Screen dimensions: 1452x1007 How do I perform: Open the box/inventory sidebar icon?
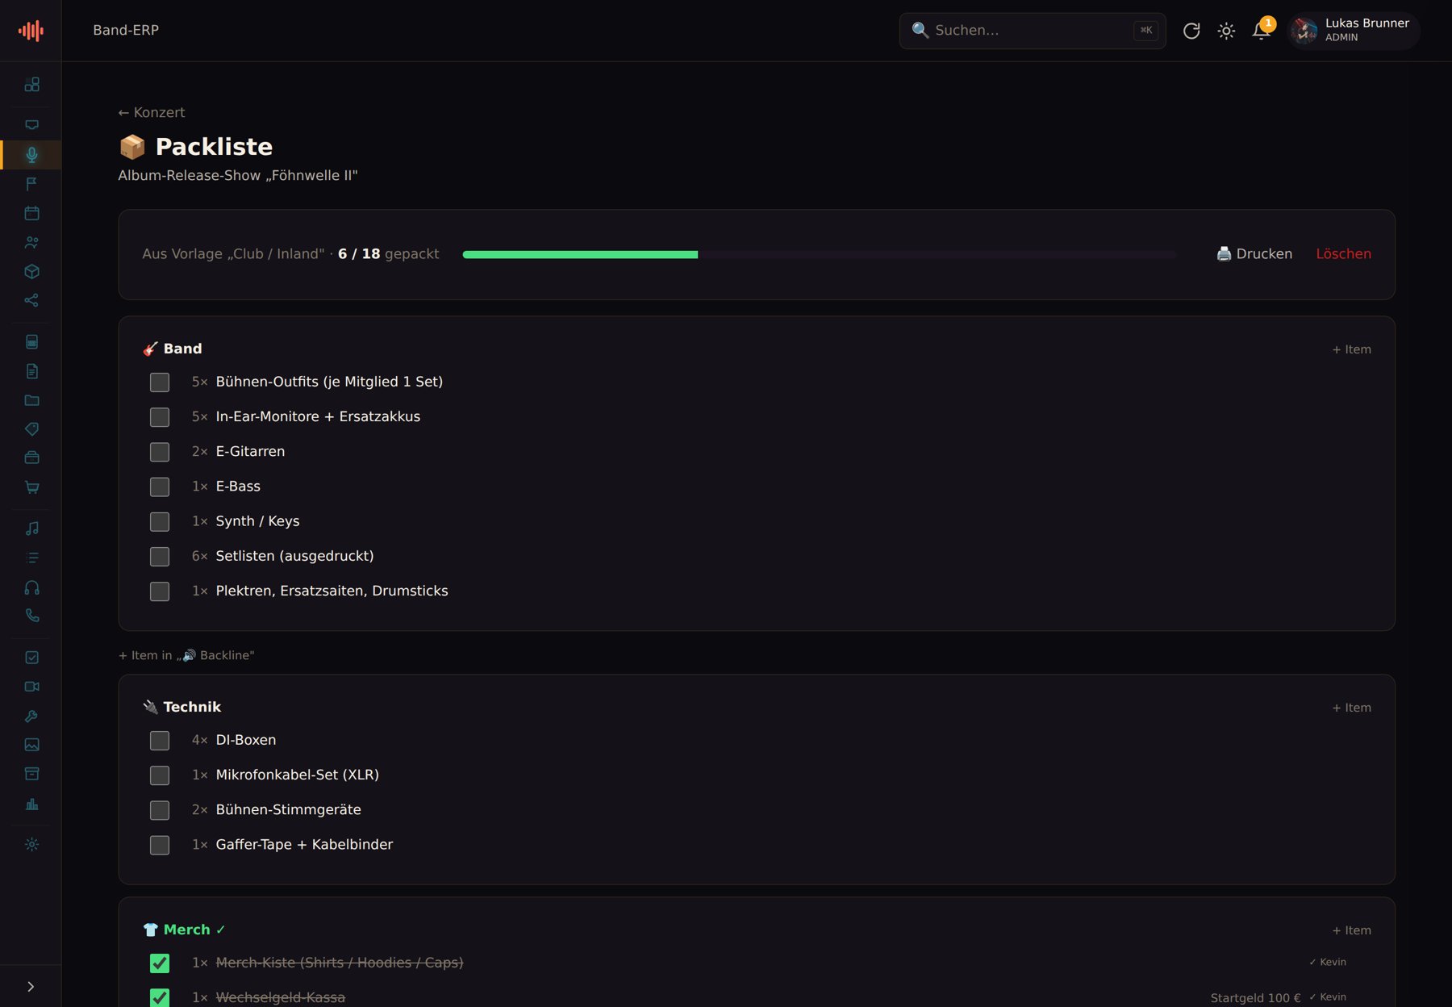click(31, 271)
